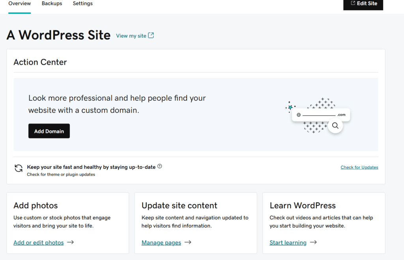Click the Update site content card title

pos(180,206)
